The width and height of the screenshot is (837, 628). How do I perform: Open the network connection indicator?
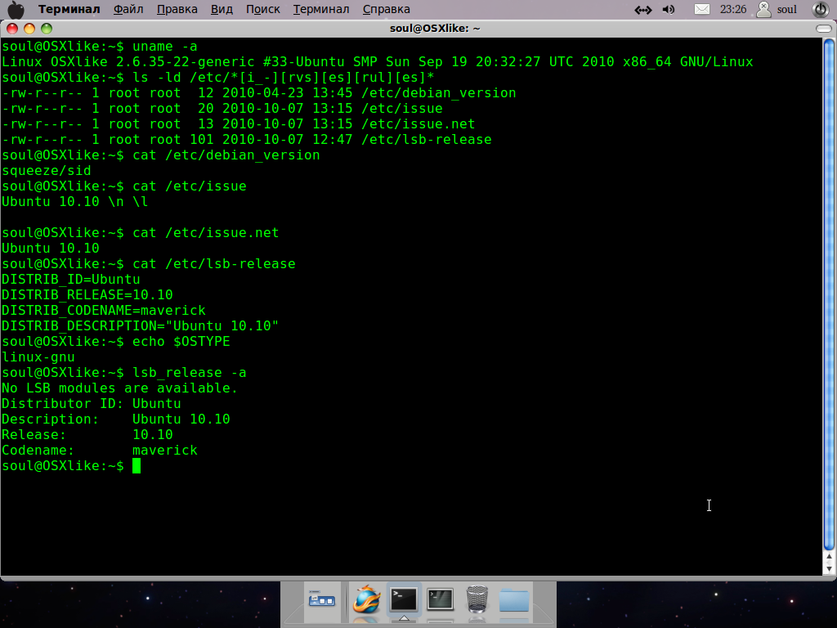(642, 10)
